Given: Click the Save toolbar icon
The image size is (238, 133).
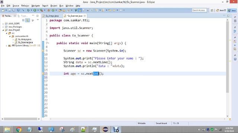Looking at the screenshot, I should coord(9,10).
